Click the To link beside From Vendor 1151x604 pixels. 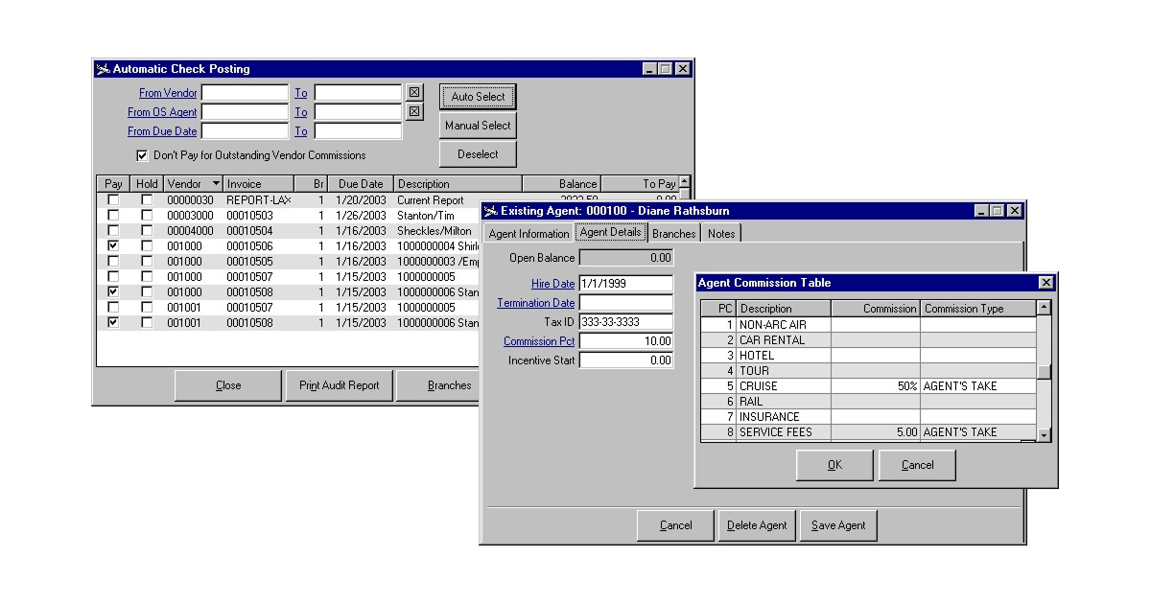(x=301, y=93)
